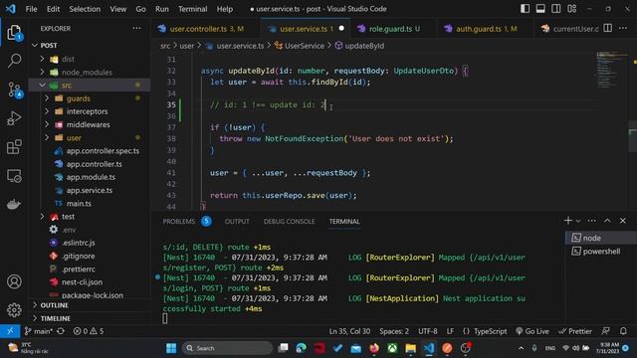This screenshot has height=358, width=637.
Task: Open the Selection menu
Action: pos(85,9)
